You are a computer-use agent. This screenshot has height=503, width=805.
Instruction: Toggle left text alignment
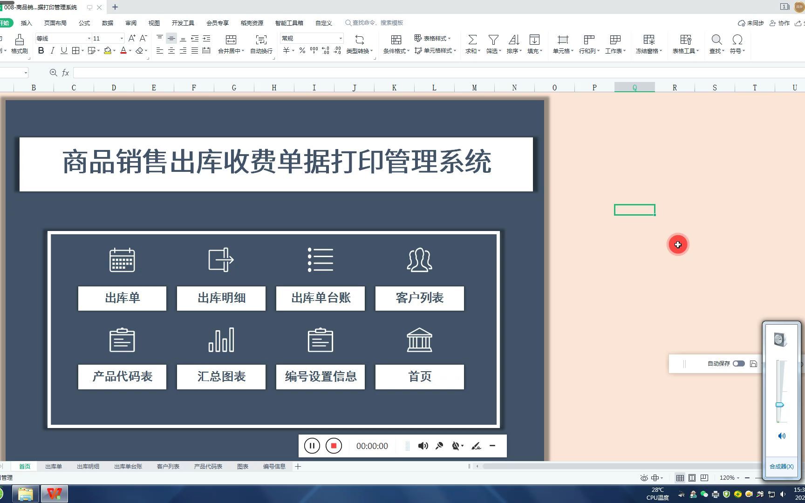click(160, 50)
